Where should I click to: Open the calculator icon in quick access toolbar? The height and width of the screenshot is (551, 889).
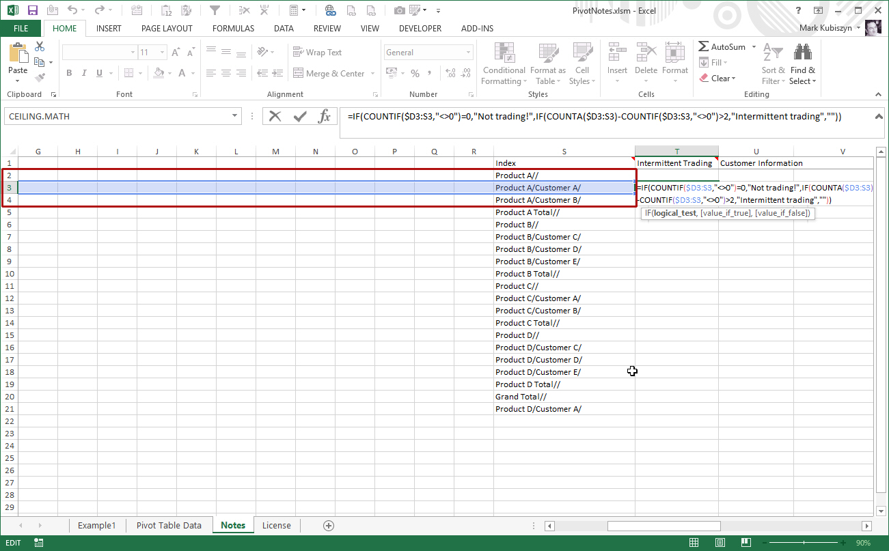coord(293,10)
